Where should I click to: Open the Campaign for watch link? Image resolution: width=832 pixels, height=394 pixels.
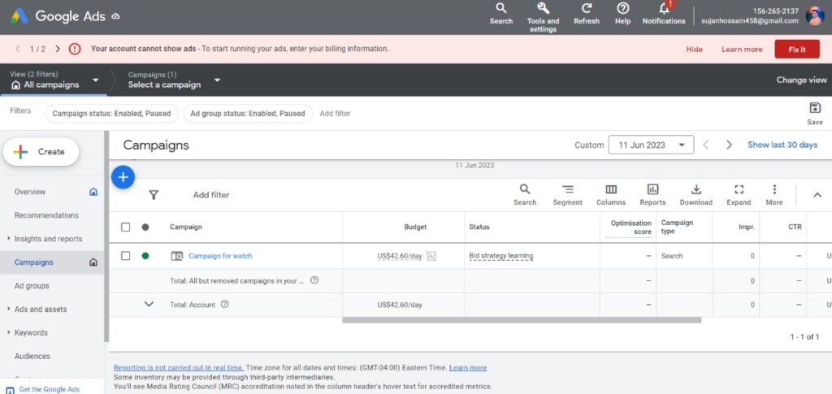[220, 256]
